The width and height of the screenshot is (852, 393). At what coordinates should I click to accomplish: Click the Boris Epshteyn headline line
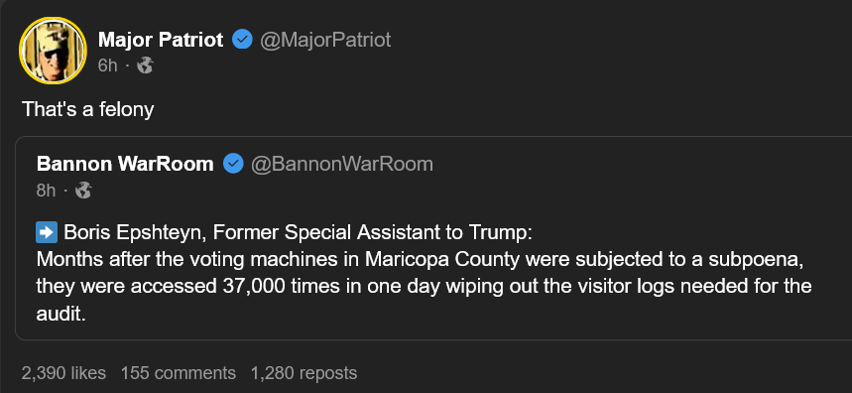tap(286, 232)
